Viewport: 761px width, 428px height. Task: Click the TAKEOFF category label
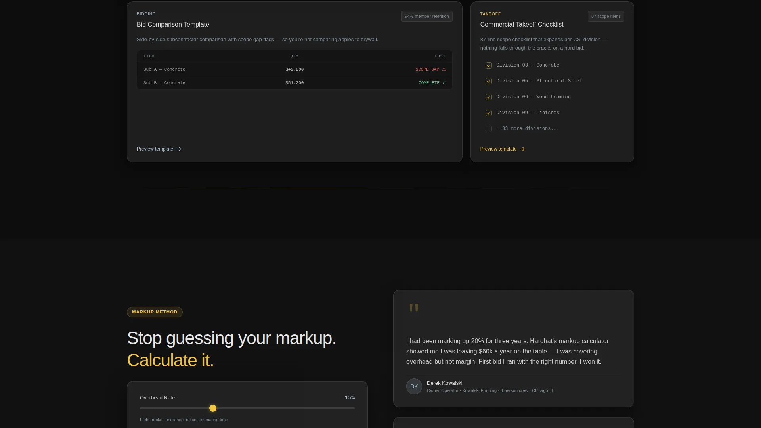[490, 14]
